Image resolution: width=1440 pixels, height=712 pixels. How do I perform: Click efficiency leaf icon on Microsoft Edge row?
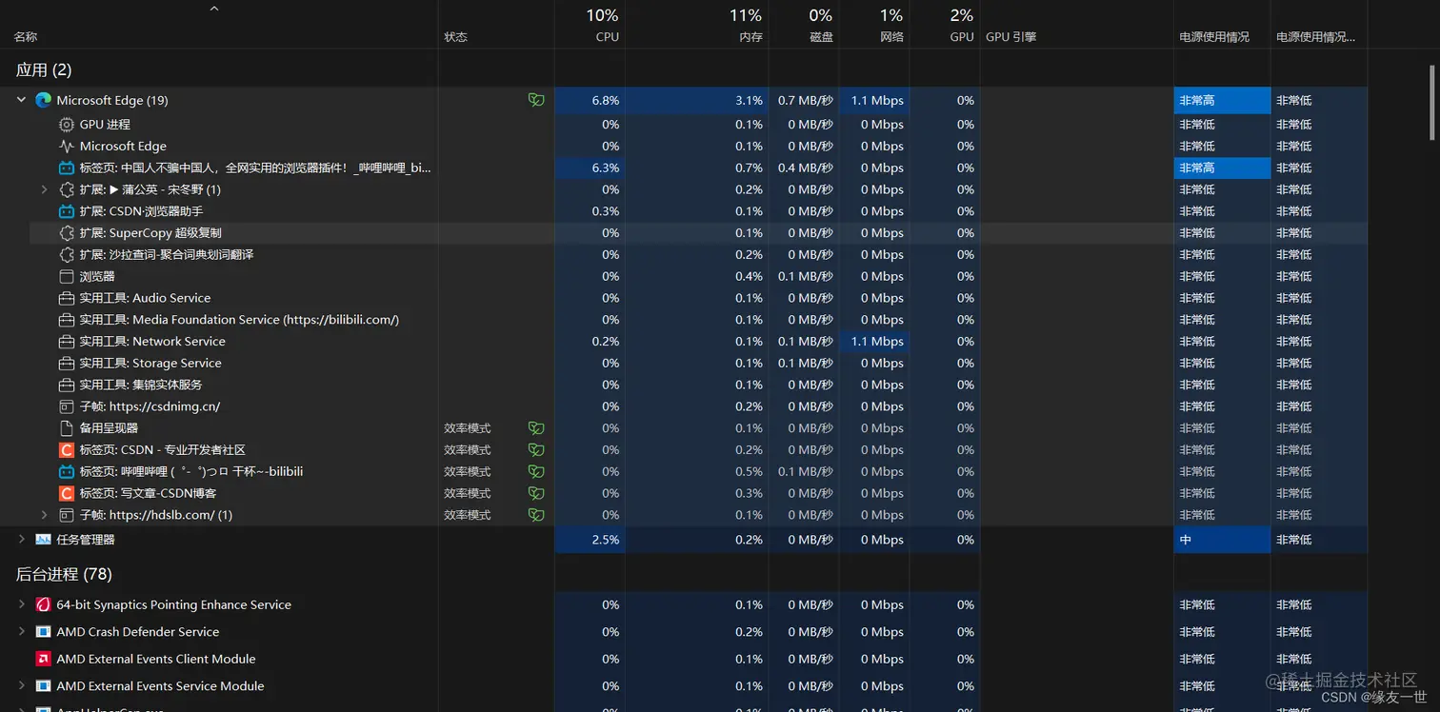coord(536,100)
